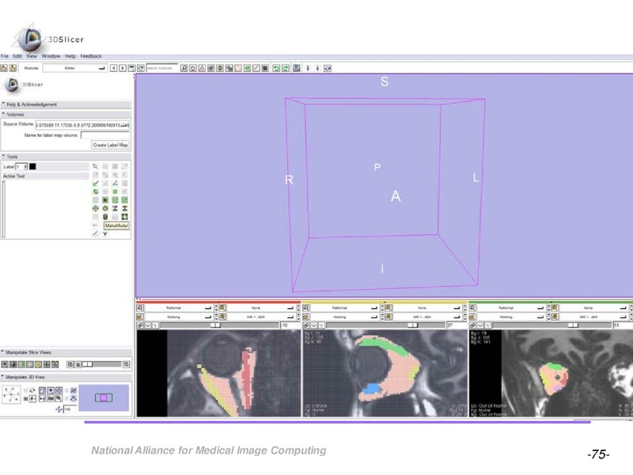Open the yellow slice Reformat orientation dropdown
Viewport: 633px width, 475px height.
(344, 308)
